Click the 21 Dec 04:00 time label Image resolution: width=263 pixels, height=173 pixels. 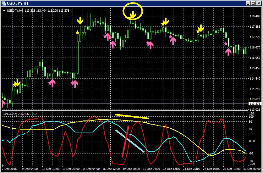tap(151, 169)
